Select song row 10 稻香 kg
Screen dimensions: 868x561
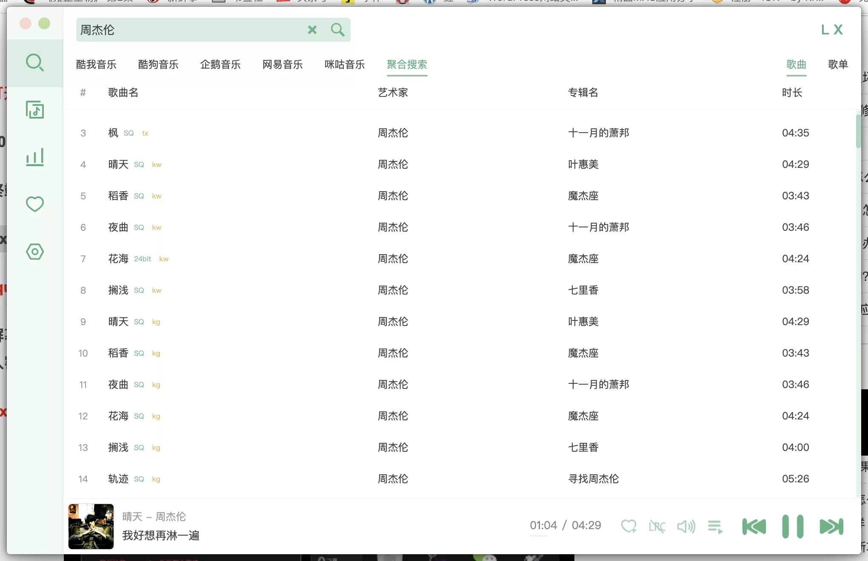[x=460, y=353]
